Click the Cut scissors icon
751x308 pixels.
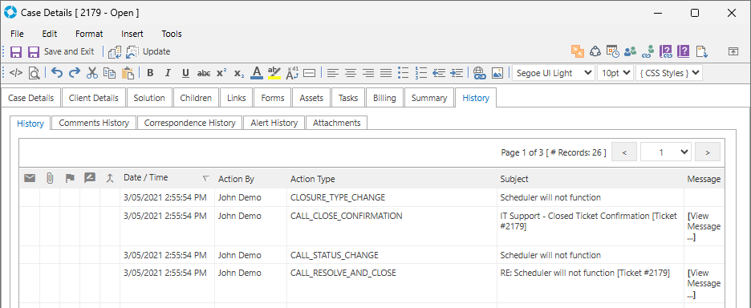pos(92,73)
